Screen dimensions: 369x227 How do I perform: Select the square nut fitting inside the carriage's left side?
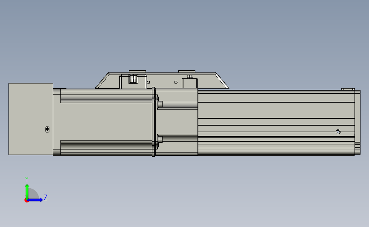click(133, 79)
